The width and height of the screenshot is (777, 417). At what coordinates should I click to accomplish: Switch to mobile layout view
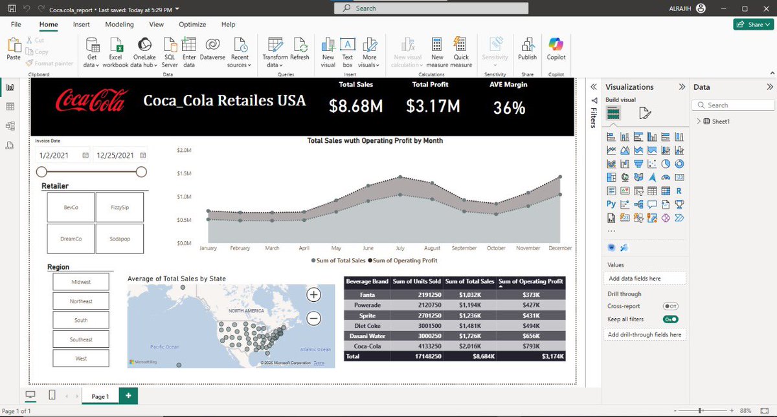[x=52, y=394]
